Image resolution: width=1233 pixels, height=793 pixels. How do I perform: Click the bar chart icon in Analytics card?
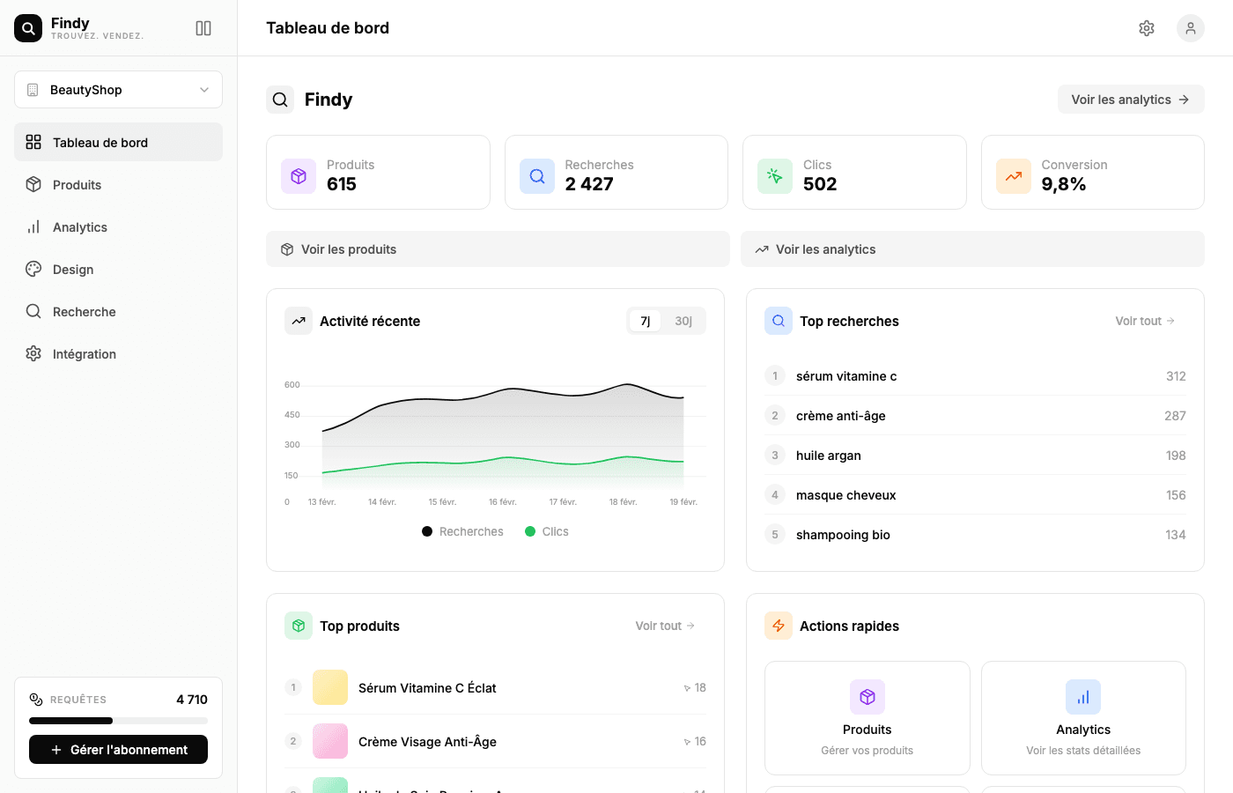point(1083,697)
